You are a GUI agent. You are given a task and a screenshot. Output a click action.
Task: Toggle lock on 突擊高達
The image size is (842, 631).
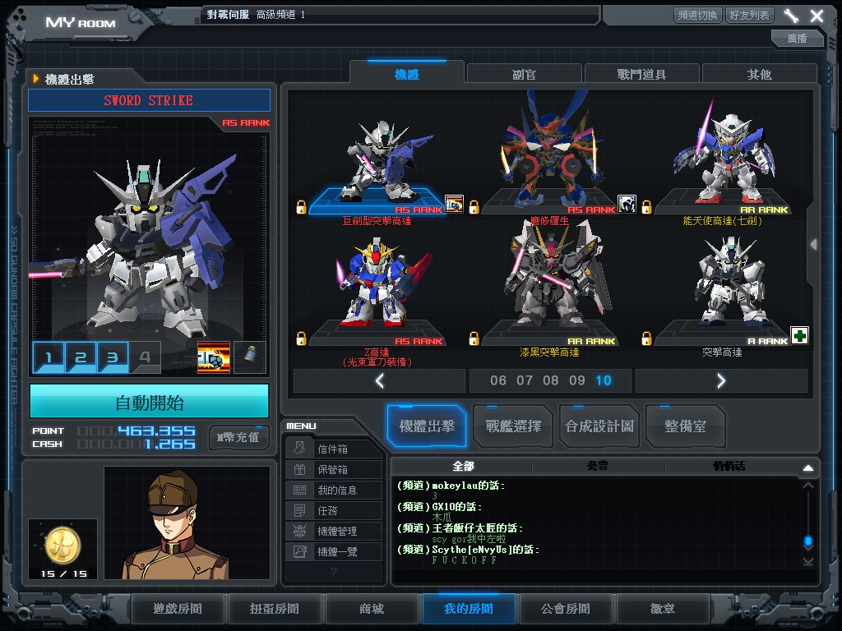[646, 338]
